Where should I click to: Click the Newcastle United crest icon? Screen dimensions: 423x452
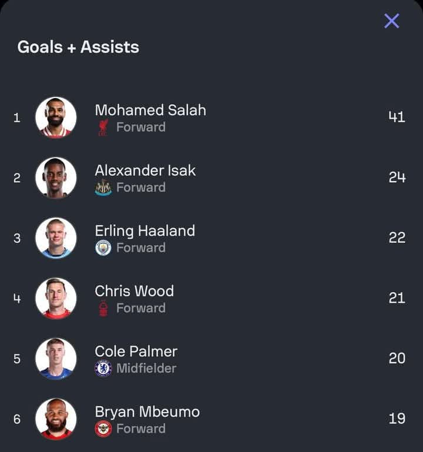[103, 188]
